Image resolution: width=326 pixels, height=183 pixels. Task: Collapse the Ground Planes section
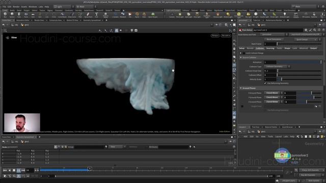(241, 88)
